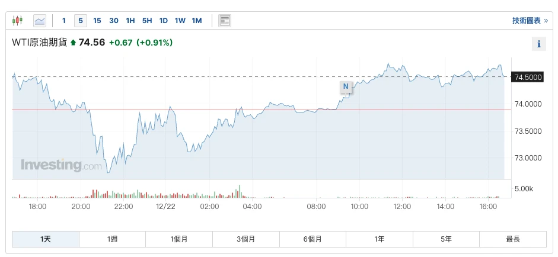
Task: View the 5年 time range
Action: click(x=446, y=239)
